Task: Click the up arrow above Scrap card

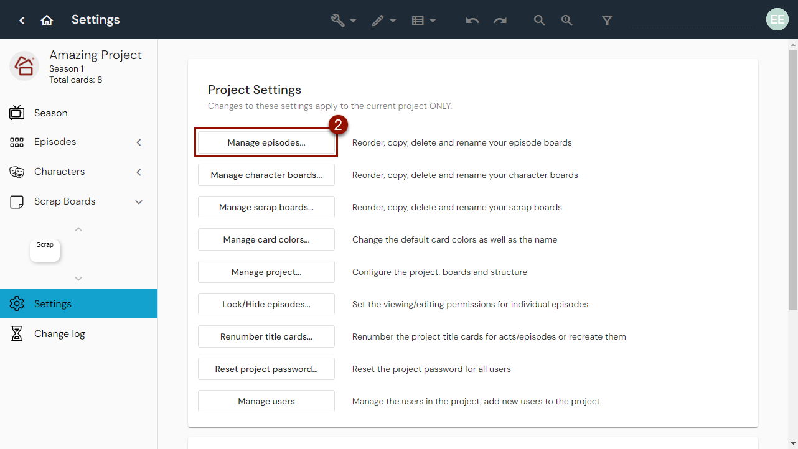Action: click(x=78, y=229)
